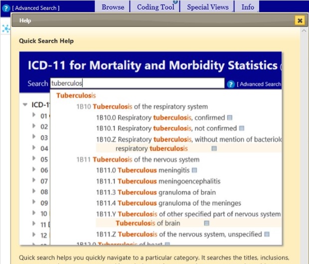Viewport: 309px width, 264px height.
Task: Choose 1B10.Z Respiratory tuberculosis without mention
Action: [x=189, y=139]
